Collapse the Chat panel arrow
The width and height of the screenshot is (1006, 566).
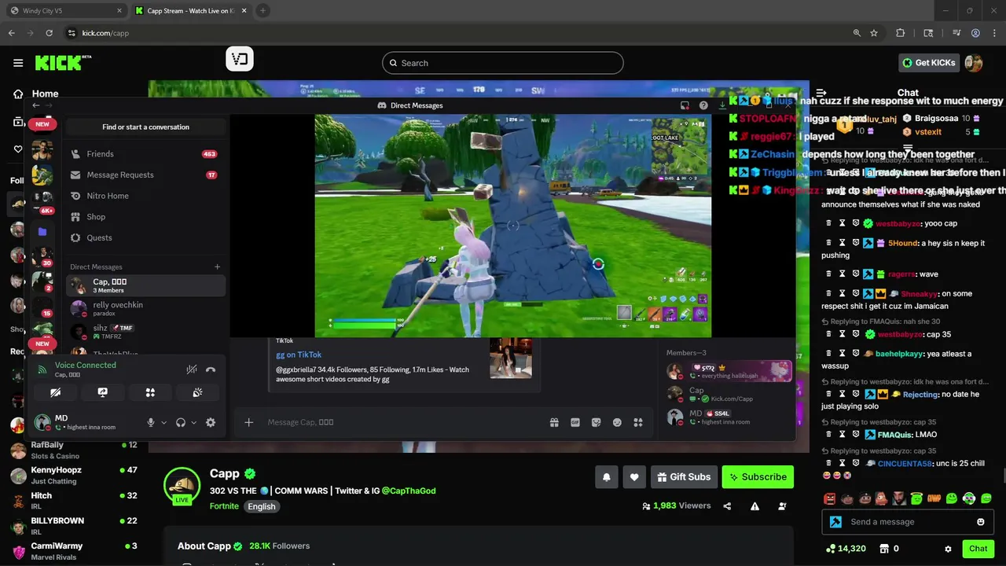[x=821, y=93]
